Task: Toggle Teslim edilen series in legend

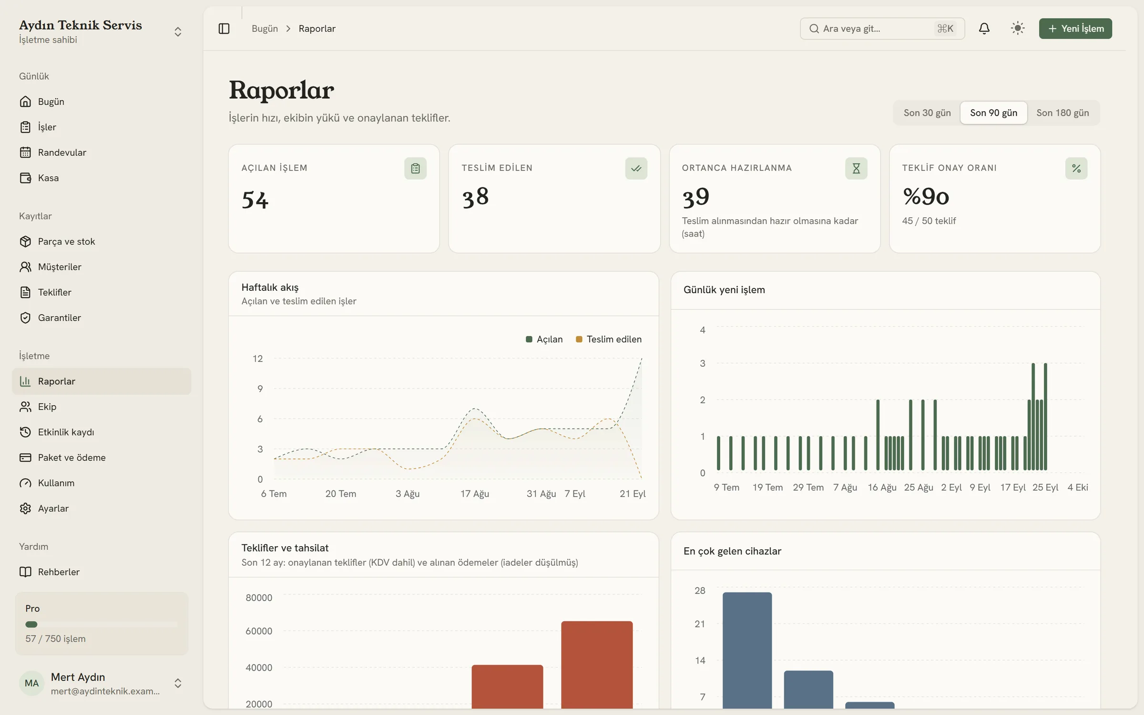Action: [x=609, y=339]
